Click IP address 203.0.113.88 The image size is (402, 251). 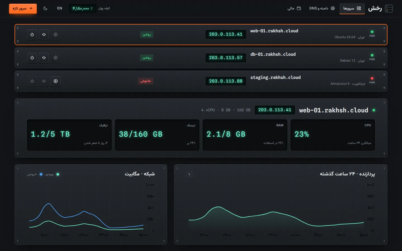point(226,81)
